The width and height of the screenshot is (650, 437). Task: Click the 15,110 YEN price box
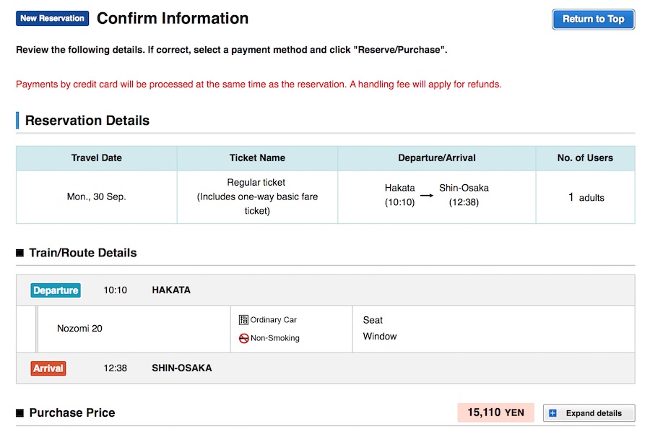tap(495, 412)
